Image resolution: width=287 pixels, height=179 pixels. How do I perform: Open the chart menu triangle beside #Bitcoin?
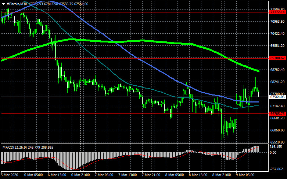coord(3,4)
